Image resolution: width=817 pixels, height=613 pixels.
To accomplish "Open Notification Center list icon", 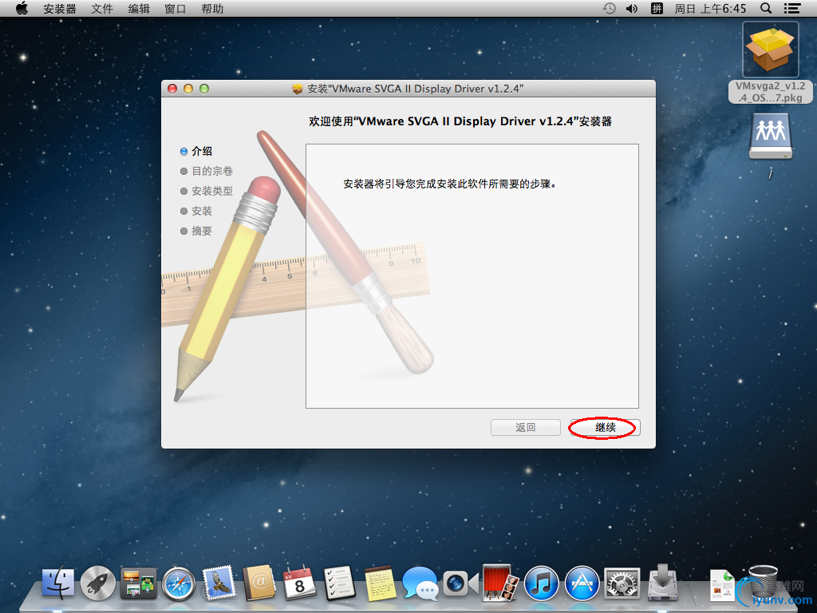I will 792,8.
